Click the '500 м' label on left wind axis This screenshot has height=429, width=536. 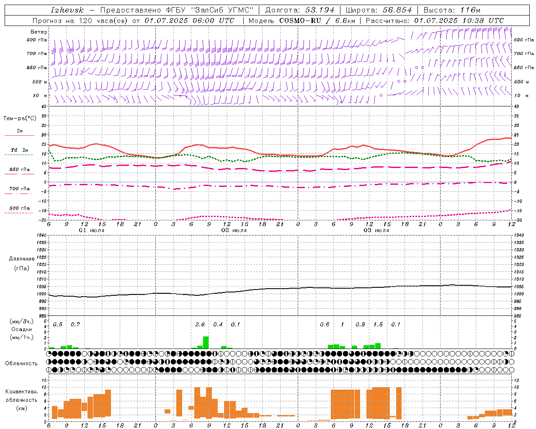[x=40, y=82]
